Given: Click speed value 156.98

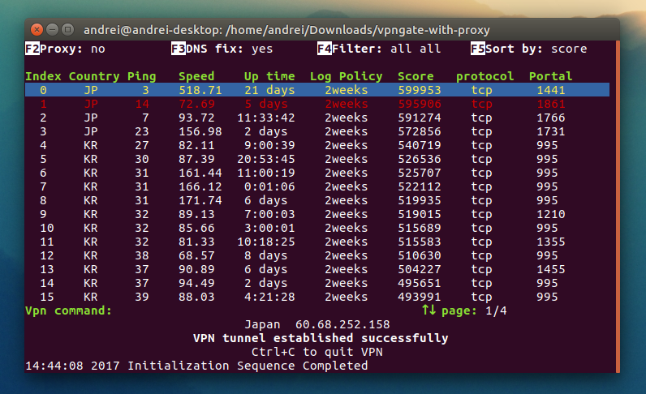Looking at the screenshot, I should 200,131.
